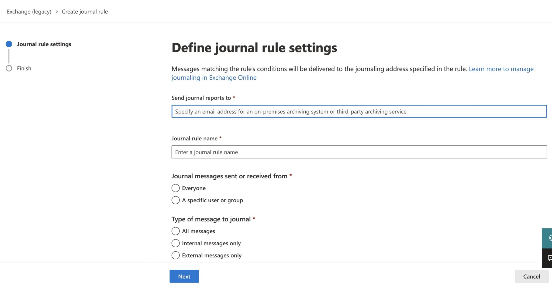Navigate to Exchange (legacy) breadcrumb
552x286 pixels.
tap(29, 12)
